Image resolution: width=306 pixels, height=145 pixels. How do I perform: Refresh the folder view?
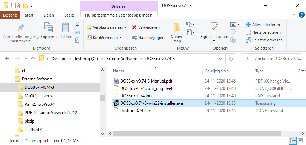coord(231,59)
